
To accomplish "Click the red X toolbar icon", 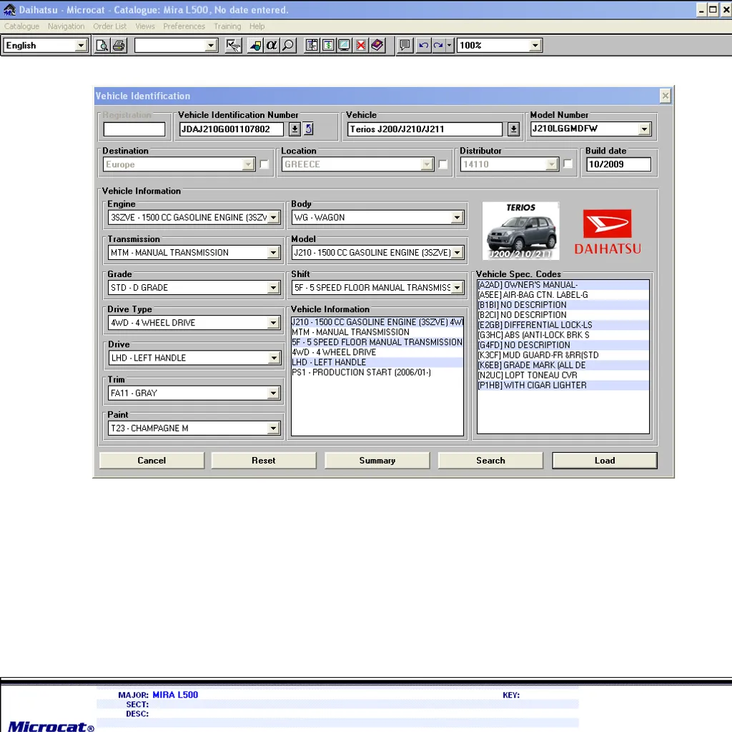I will click(361, 45).
